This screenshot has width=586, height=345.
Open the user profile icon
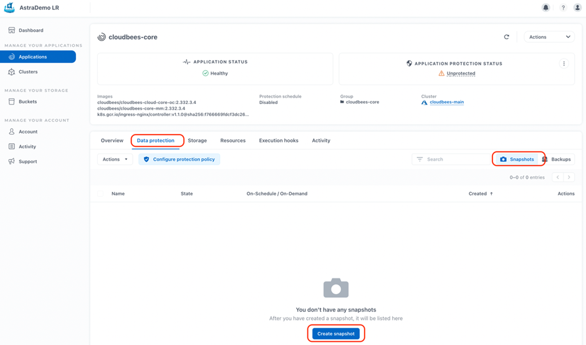577,7
